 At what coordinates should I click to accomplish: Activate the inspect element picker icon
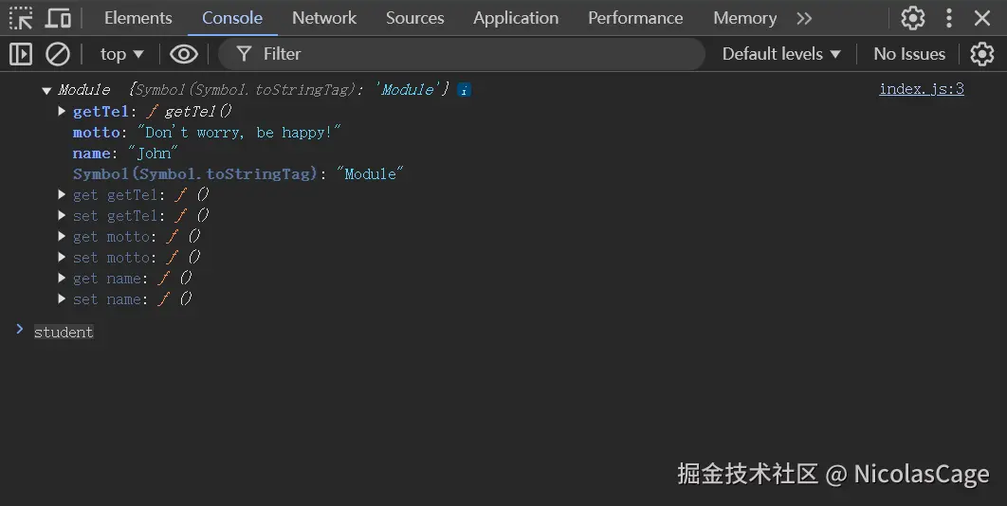pyautogui.click(x=21, y=18)
